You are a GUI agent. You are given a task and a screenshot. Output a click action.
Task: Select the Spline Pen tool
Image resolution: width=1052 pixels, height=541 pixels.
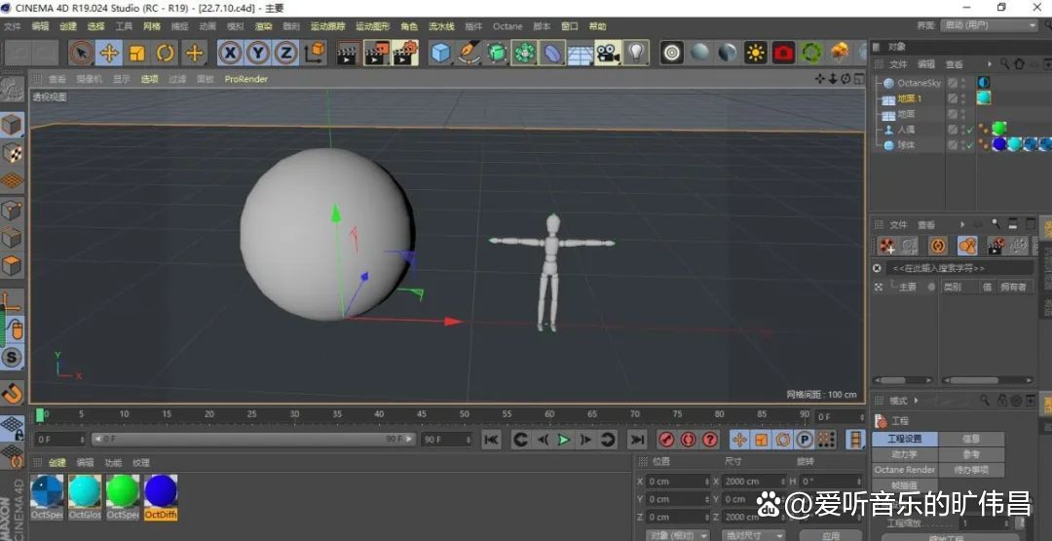(469, 53)
